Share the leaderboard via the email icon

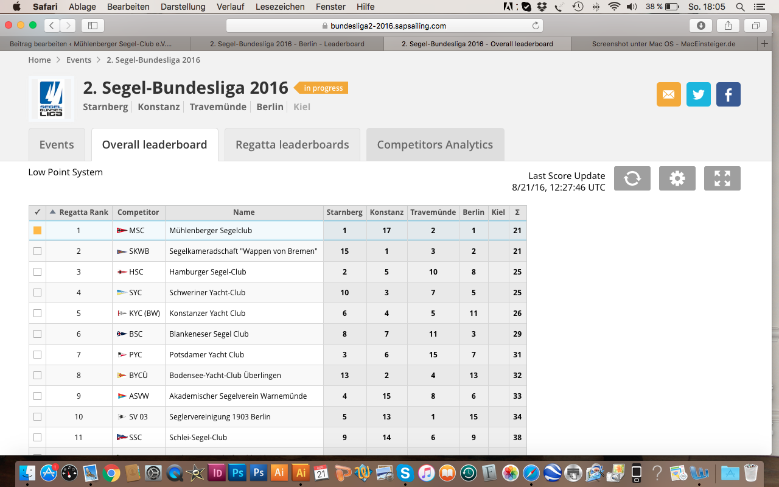pyautogui.click(x=668, y=94)
